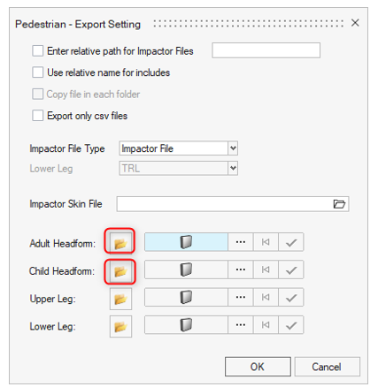This screenshot has height=387, width=378.
Task: Open folder browser for Child Headform
Action: (x=120, y=270)
